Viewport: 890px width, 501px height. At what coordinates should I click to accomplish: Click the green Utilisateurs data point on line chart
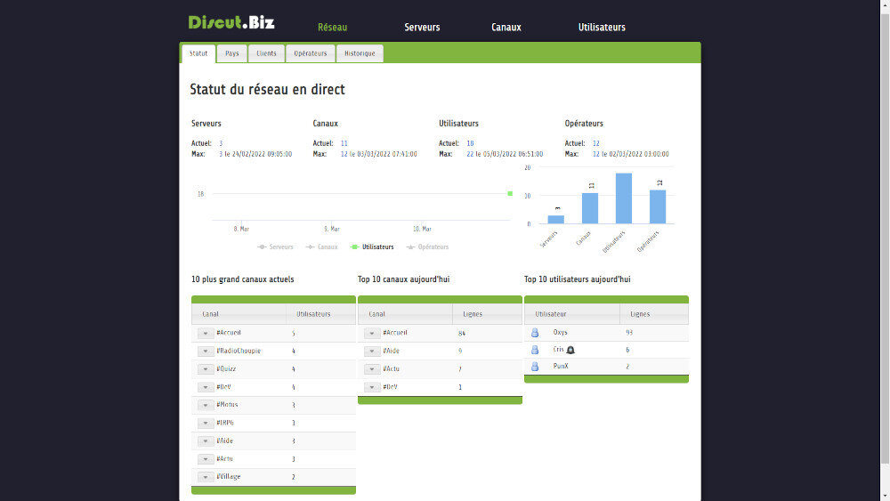pyautogui.click(x=510, y=193)
